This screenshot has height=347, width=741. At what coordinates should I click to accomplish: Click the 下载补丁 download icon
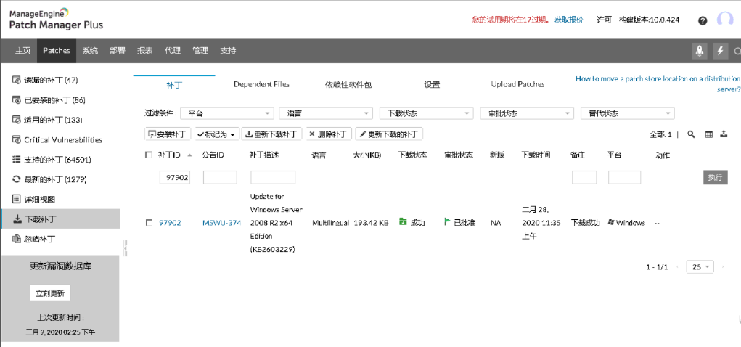16,219
